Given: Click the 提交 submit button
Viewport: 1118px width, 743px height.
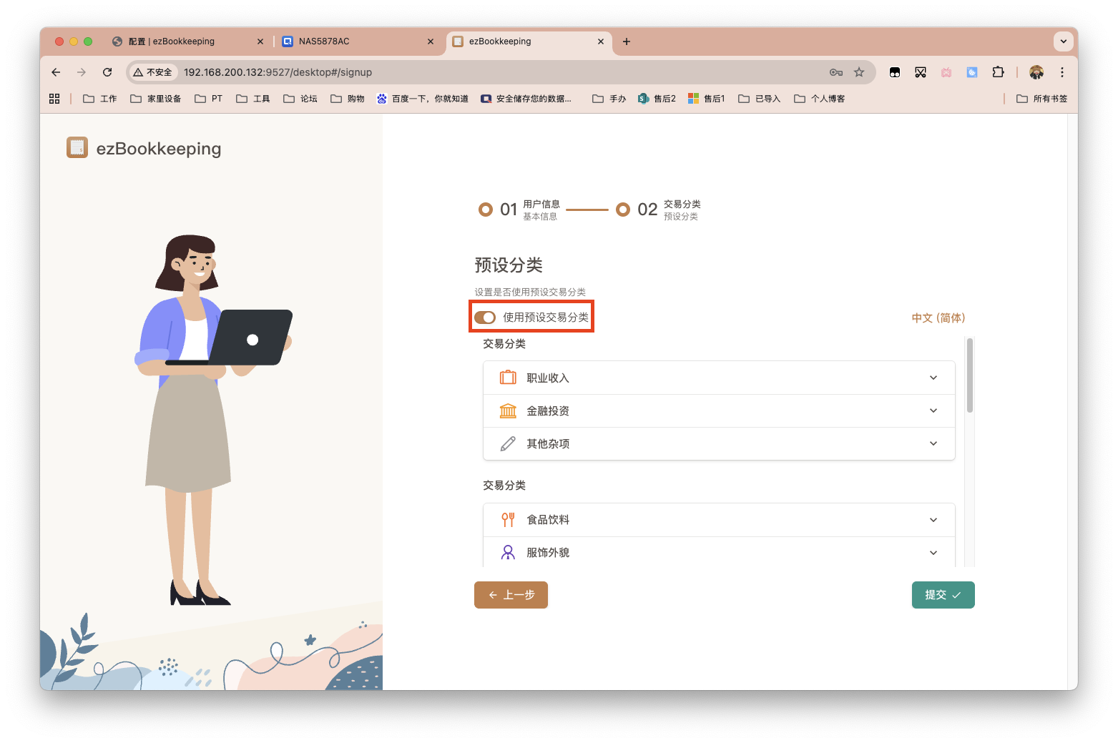Looking at the screenshot, I should click(x=943, y=594).
